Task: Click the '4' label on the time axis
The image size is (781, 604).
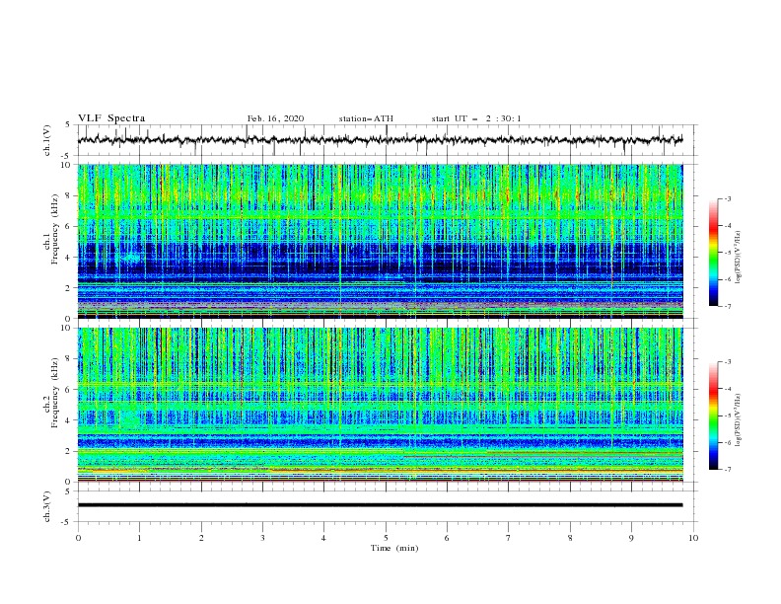Action: click(x=324, y=538)
